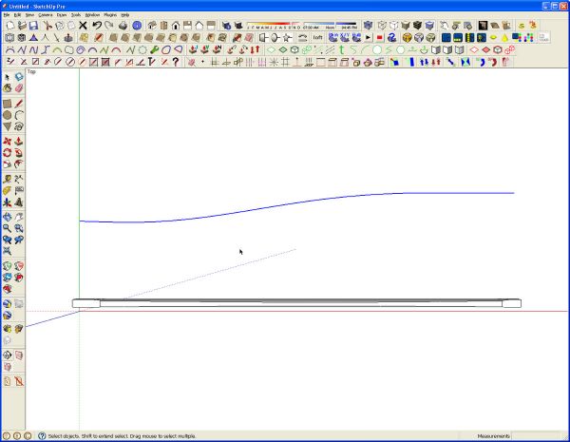570x442 pixels.
Task: Open the Edit menu
Action: click(17, 15)
